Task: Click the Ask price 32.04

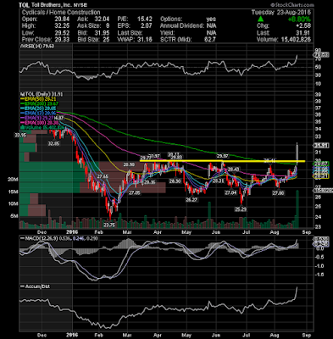Action: (x=102, y=19)
